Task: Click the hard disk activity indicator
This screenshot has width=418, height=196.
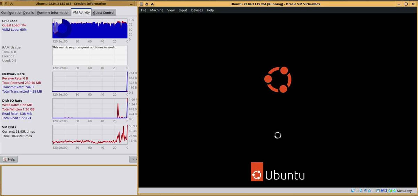Action: tap(353, 190)
